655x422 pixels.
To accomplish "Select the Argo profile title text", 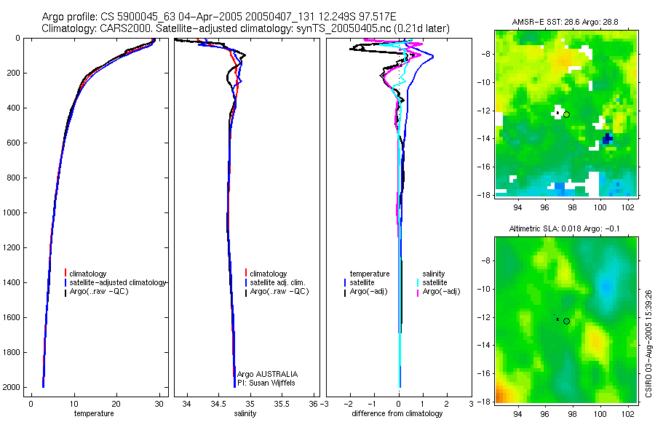I will 219,17.
